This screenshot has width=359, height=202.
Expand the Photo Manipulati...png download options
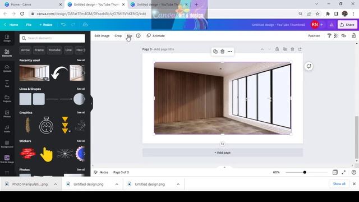(x=56, y=184)
